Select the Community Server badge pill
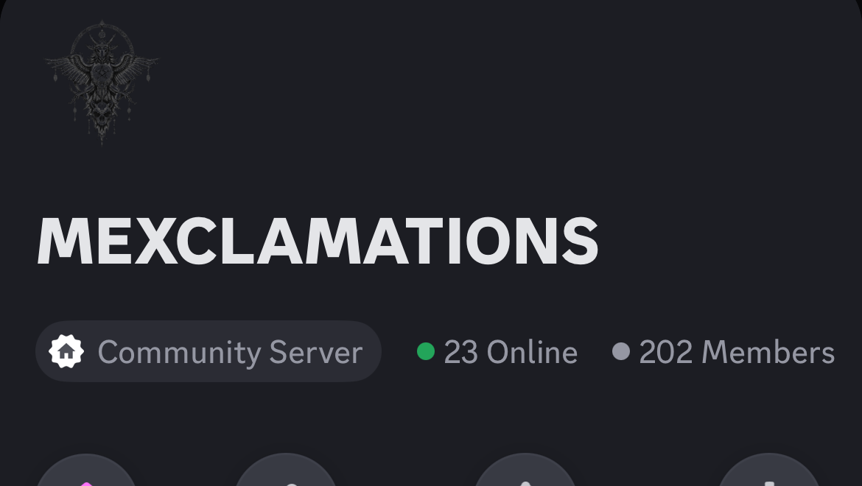862x486 pixels. pyautogui.click(x=209, y=351)
